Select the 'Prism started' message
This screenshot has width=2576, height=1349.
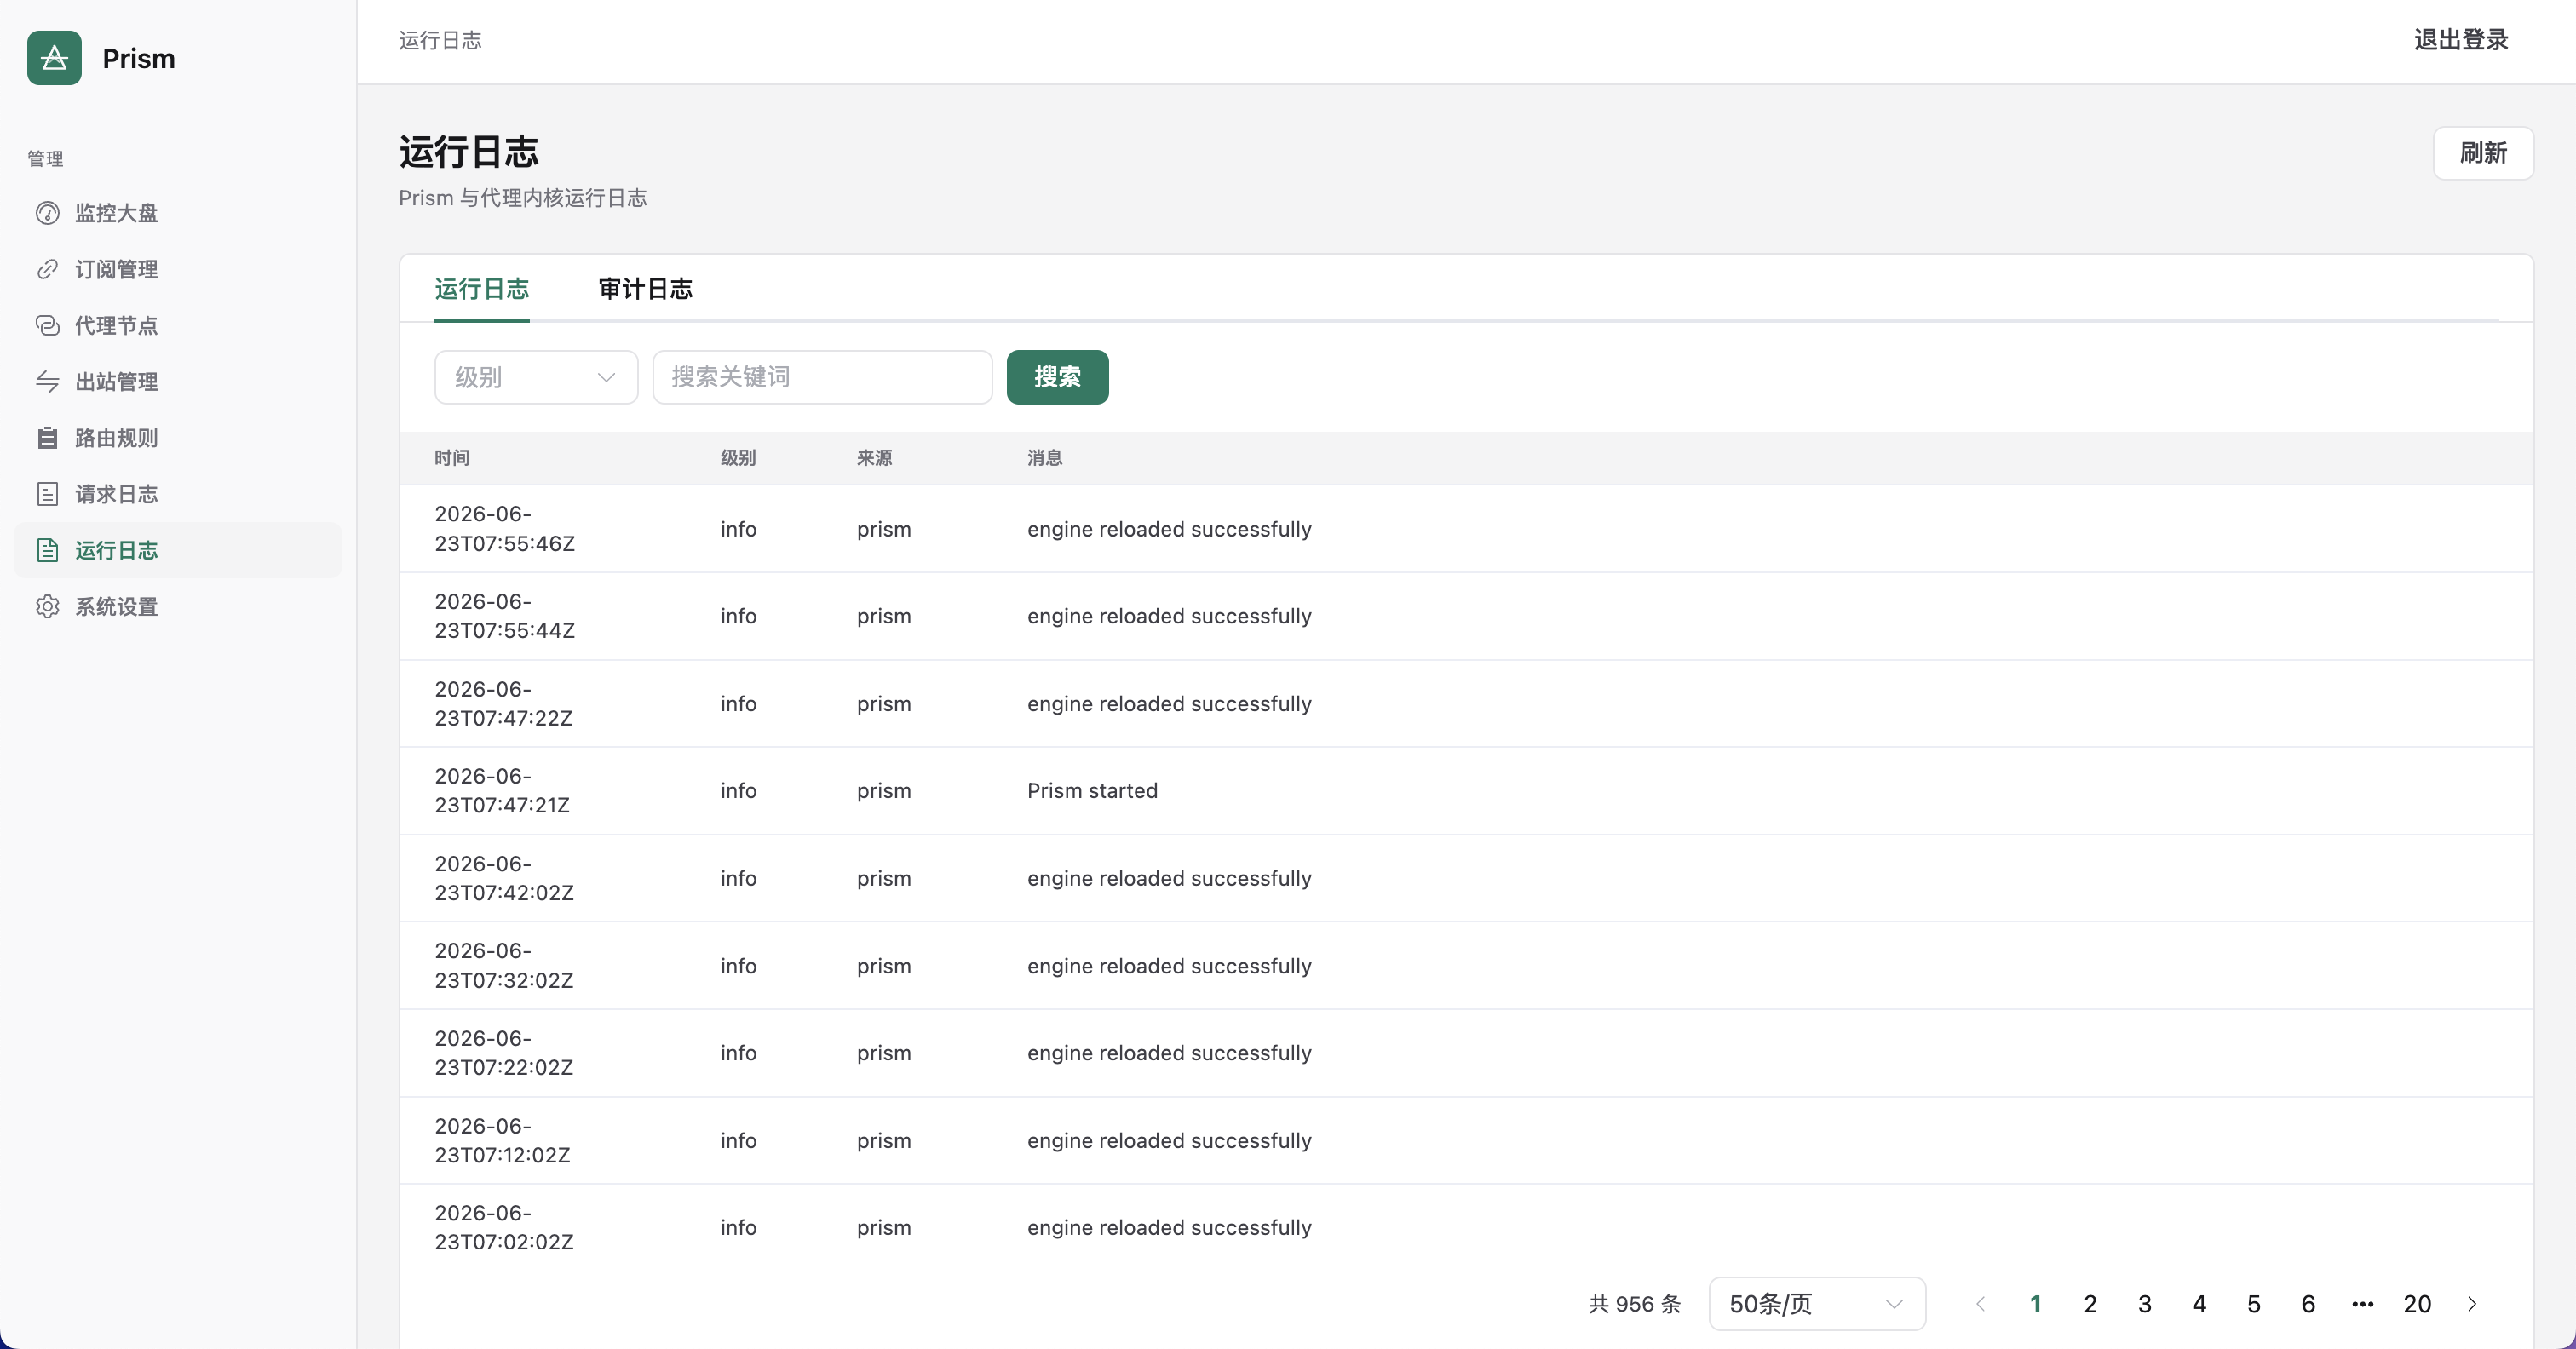[x=1092, y=791]
